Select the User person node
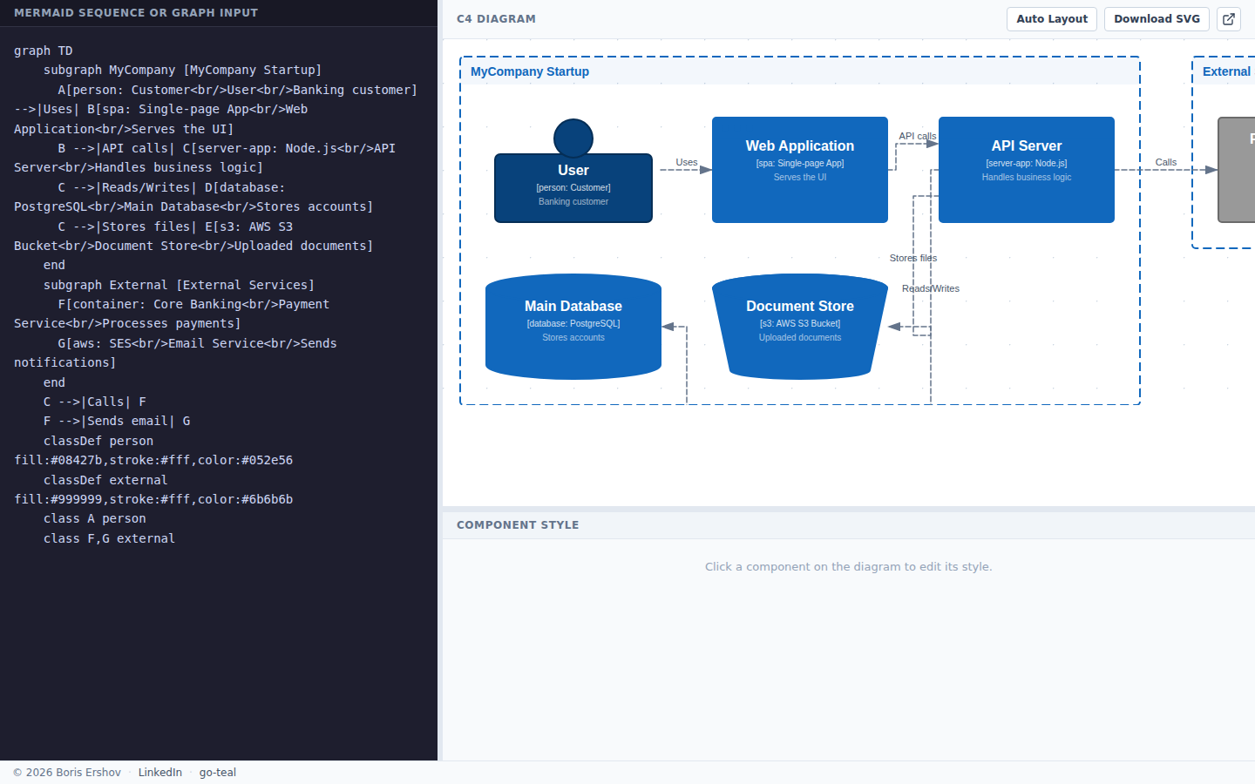Screen dimensions: 1255x784 [x=573, y=187]
